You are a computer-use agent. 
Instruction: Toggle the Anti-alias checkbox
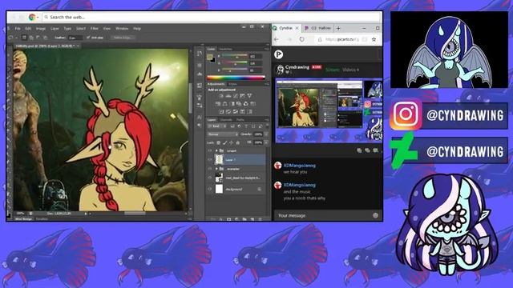click(88, 38)
